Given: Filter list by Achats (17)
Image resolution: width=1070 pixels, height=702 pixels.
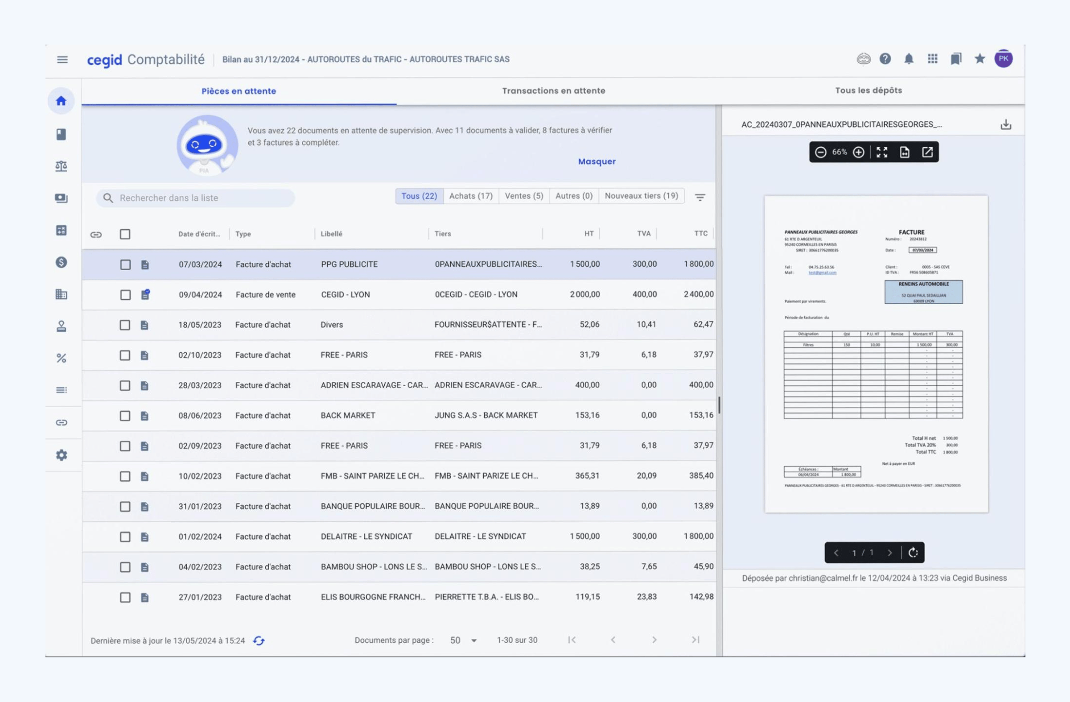Looking at the screenshot, I should (471, 196).
